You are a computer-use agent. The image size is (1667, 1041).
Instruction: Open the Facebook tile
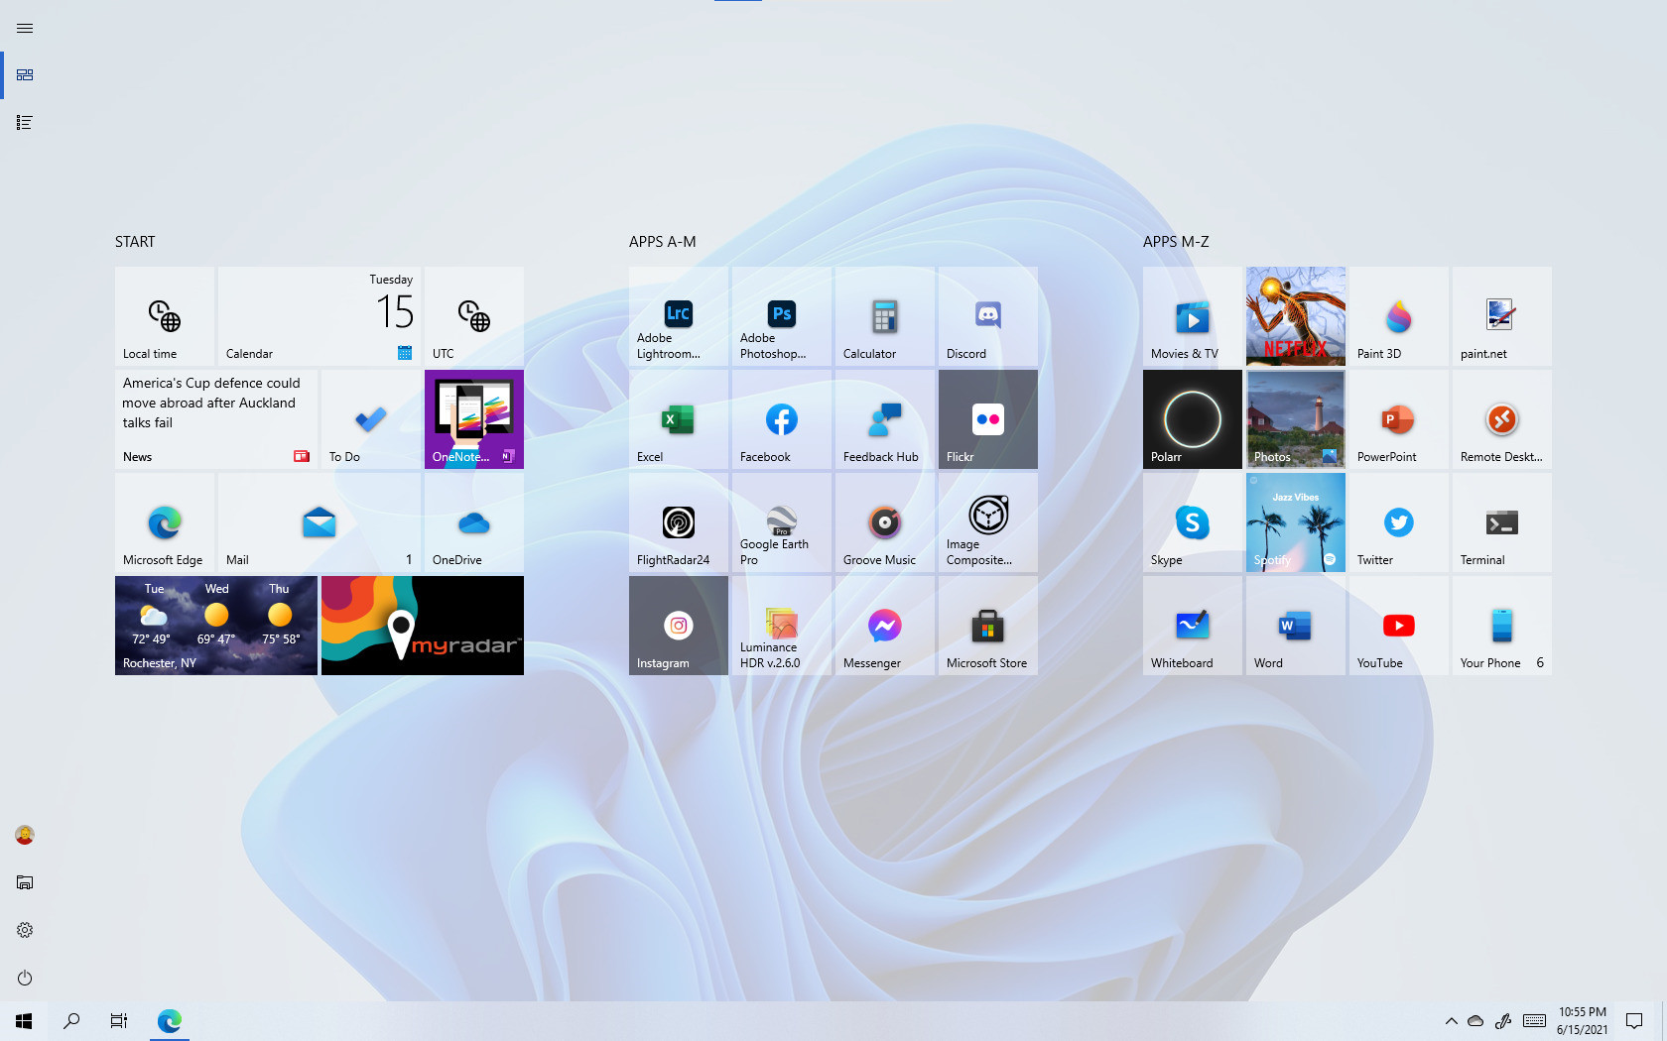pyautogui.click(x=782, y=419)
